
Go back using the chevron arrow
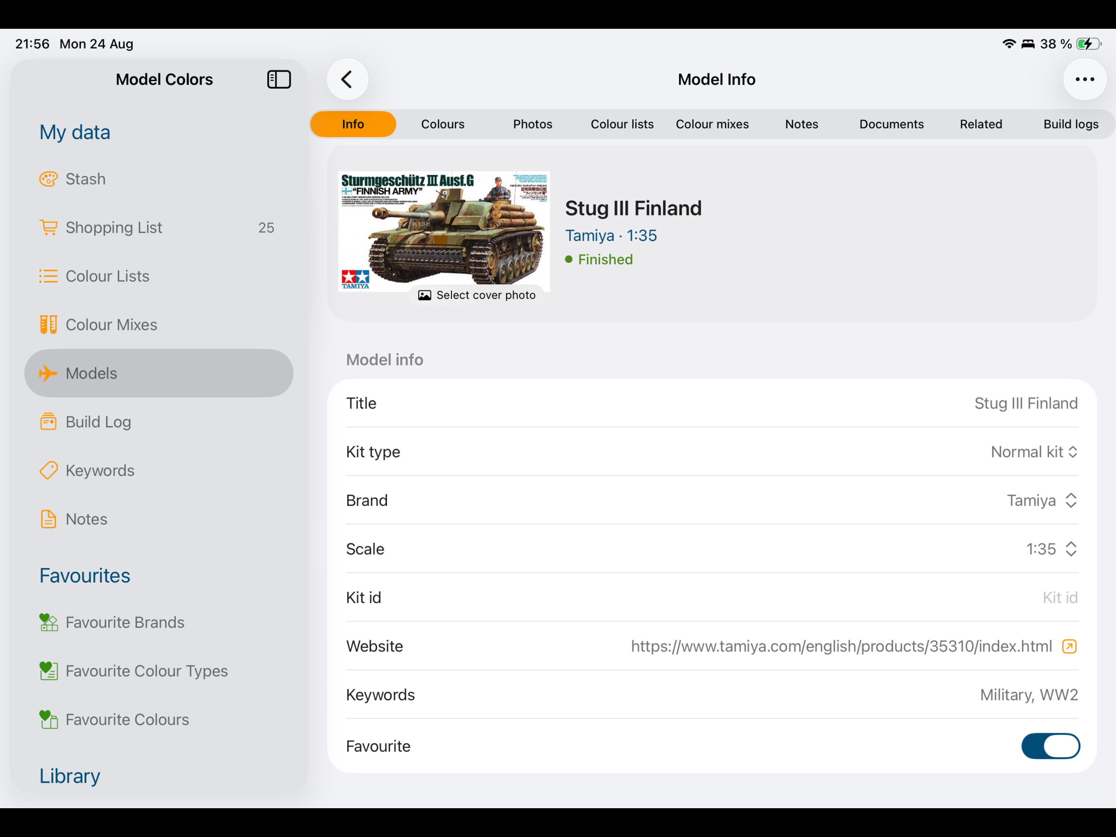[x=347, y=79]
